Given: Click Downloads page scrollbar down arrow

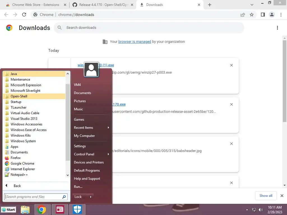Looking at the screenshot, I should coord(284,185).
